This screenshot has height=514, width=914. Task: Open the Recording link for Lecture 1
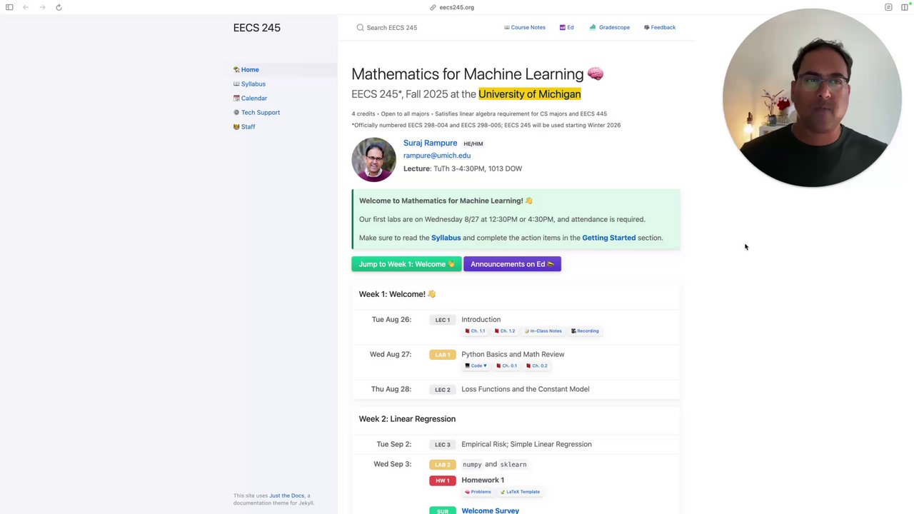(x=585, y=331)
